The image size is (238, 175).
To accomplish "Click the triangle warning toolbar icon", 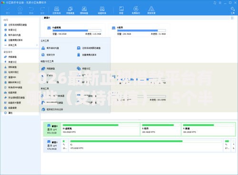I will pos(151,10).
